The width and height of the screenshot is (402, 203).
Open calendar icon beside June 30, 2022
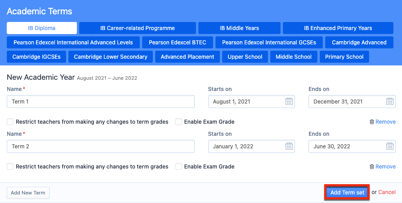pyautogui.click(x=389, y=147)
